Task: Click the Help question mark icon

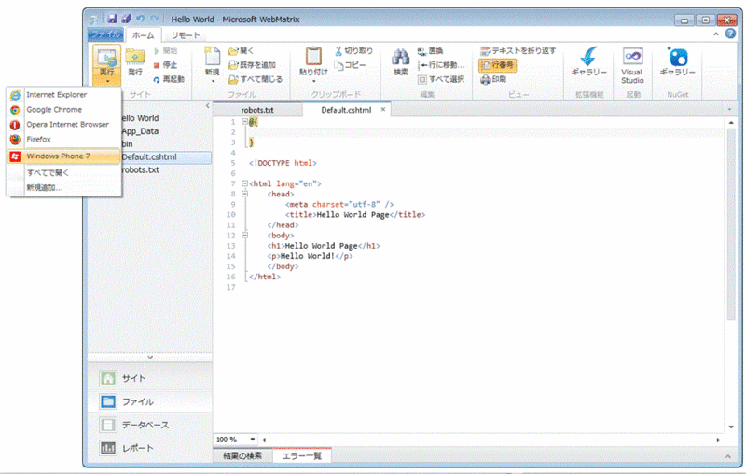Action: [730, 34]
